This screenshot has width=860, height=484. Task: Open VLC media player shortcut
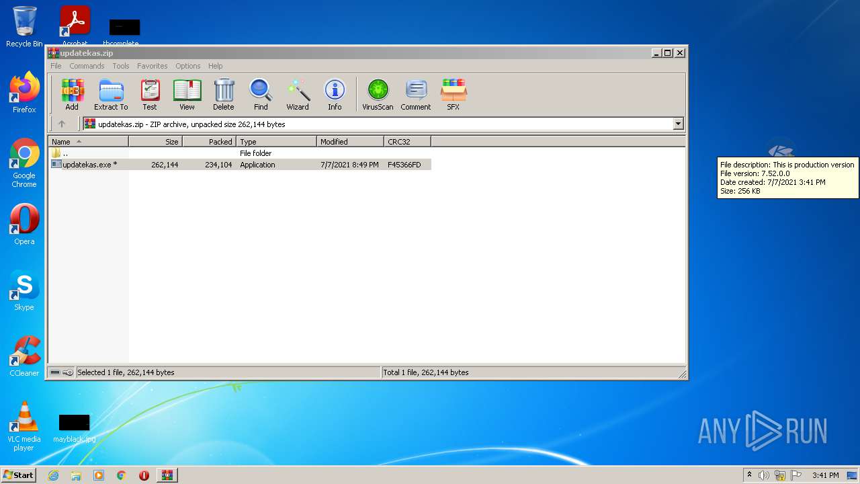click(24, 426)
